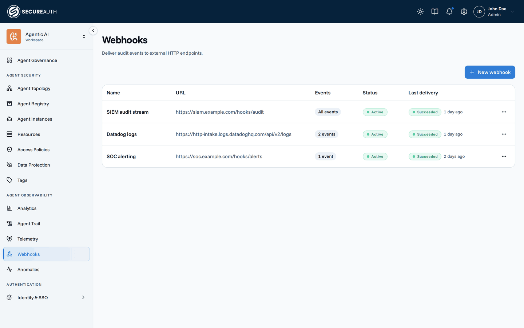Image resolution: width=524 pixels, height=328 pixels.
Task: Go to Agent Governance page
Action: (x=46, y=60)
